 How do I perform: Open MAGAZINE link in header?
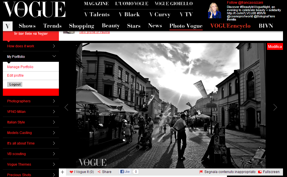tap(96, 4)
